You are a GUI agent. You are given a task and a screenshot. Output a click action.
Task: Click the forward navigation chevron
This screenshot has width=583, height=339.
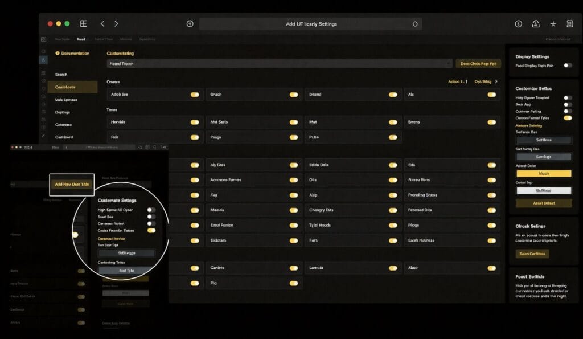click(116, 24)
